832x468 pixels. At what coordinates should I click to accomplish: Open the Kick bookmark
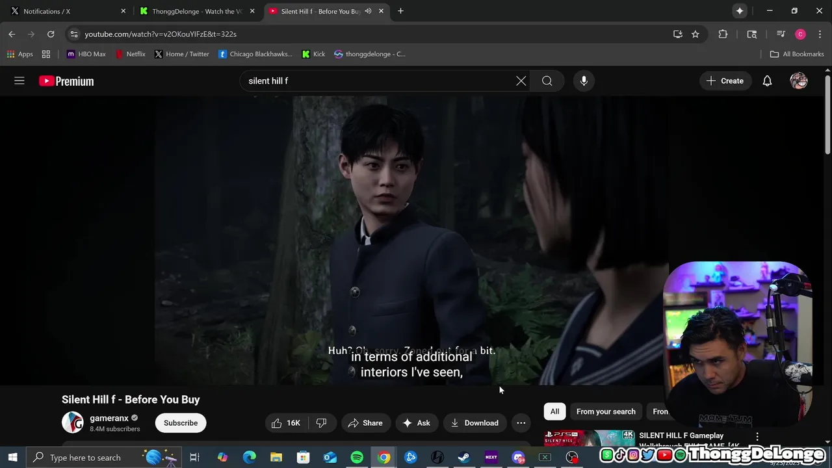coord(313,54)
